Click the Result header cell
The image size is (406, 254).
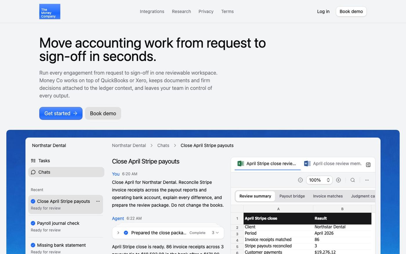[x=342, y=219]
